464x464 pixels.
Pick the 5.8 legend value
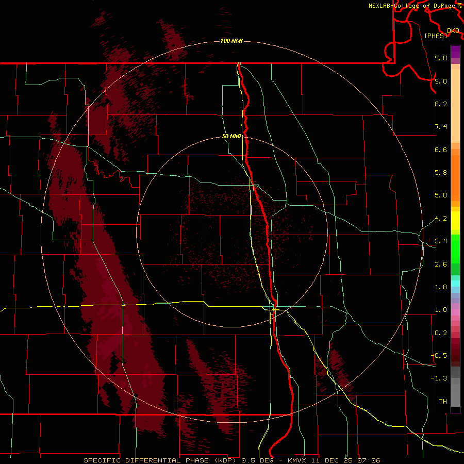pos(441,173)
